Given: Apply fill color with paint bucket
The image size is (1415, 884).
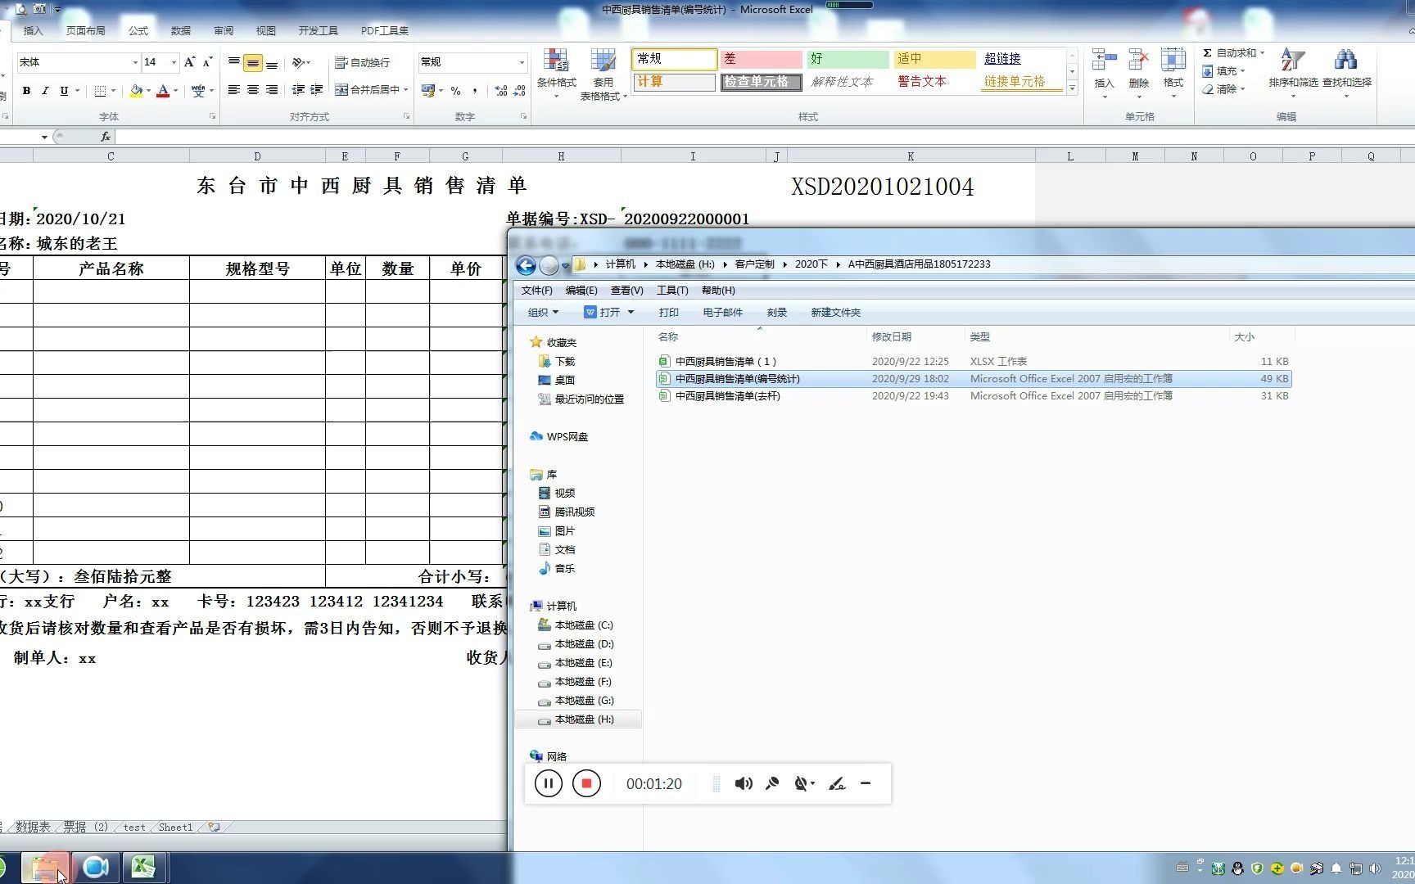Looking at the screenshot, I should tap(136, 91).
